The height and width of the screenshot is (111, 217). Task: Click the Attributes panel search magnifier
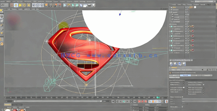point(210,70)
